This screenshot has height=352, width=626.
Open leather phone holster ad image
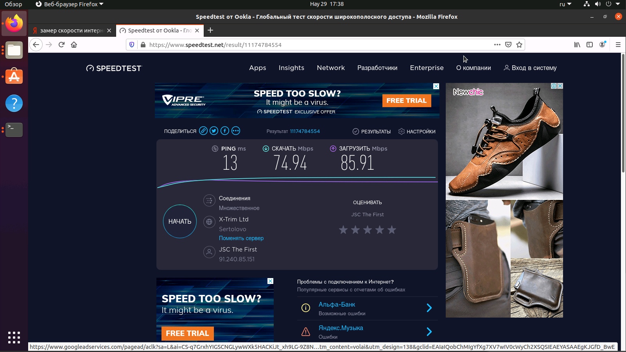pos(478,259)
